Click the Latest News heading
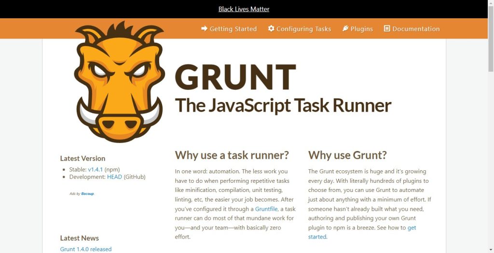 click(80, 238)
